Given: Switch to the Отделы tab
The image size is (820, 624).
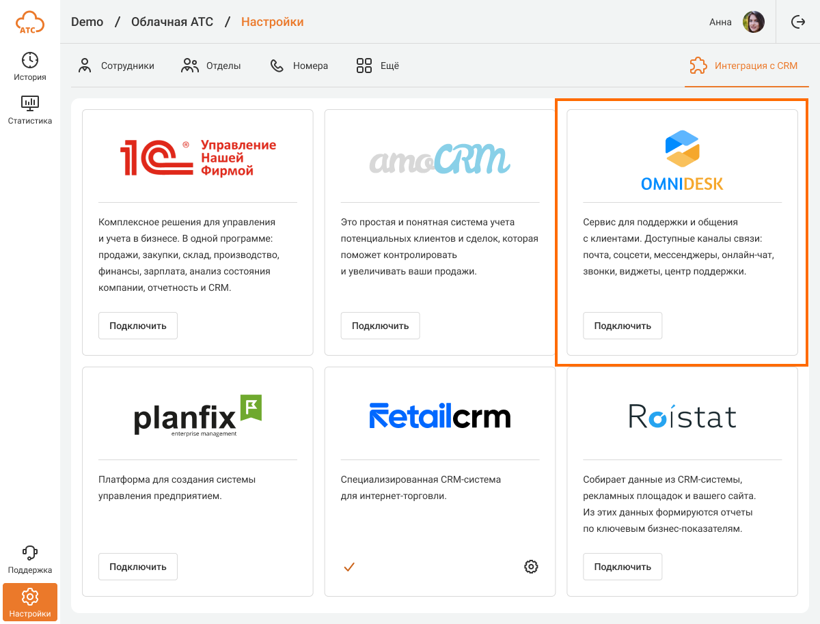Looking at the screenshot, I should coord(211,66).
